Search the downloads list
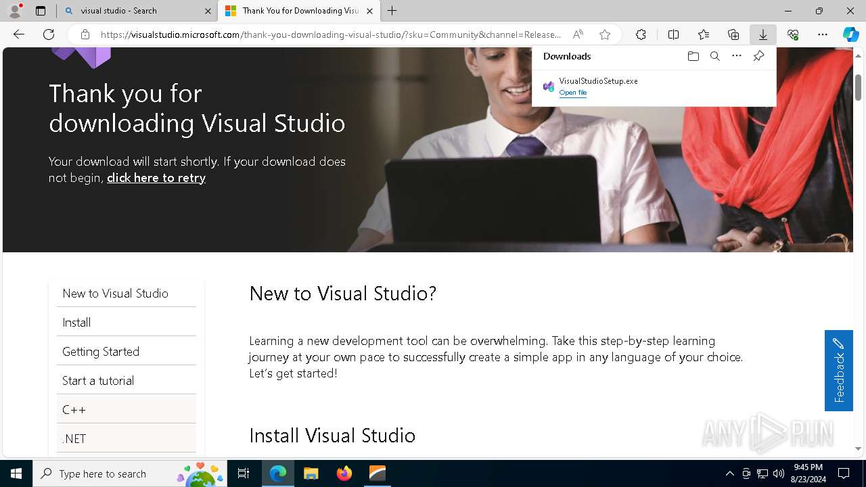 (715, 56)
